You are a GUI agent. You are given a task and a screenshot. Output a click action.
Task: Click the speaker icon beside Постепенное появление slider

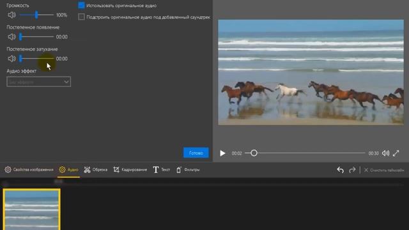tap(12, 37)
